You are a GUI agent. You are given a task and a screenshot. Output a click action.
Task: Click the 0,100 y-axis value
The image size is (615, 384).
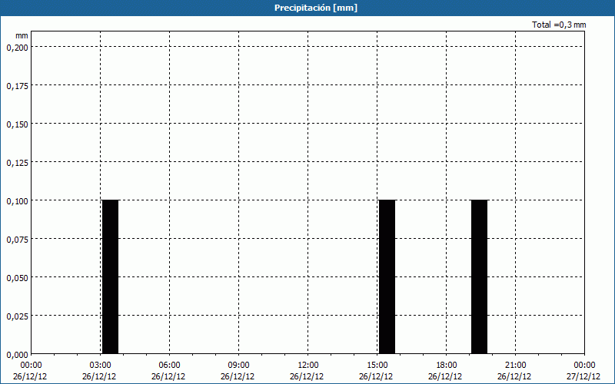coord(17,201)
